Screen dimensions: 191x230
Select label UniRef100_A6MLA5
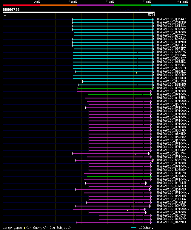pos(171,196)
